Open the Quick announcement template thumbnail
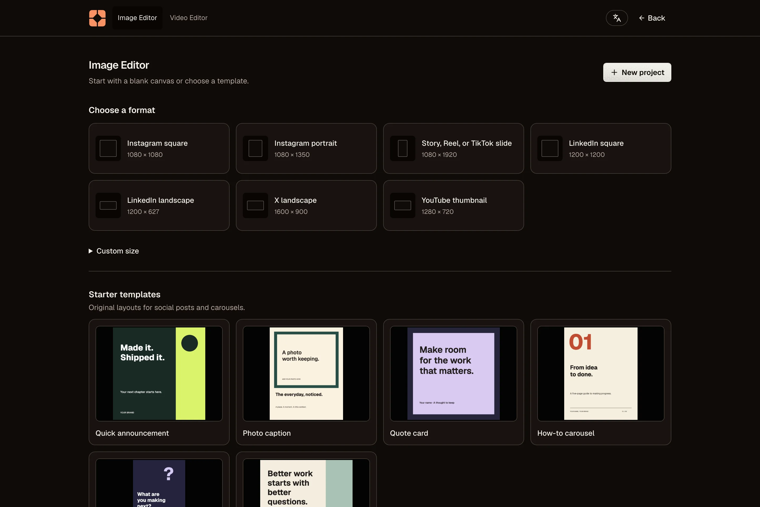 click(159, 373)
